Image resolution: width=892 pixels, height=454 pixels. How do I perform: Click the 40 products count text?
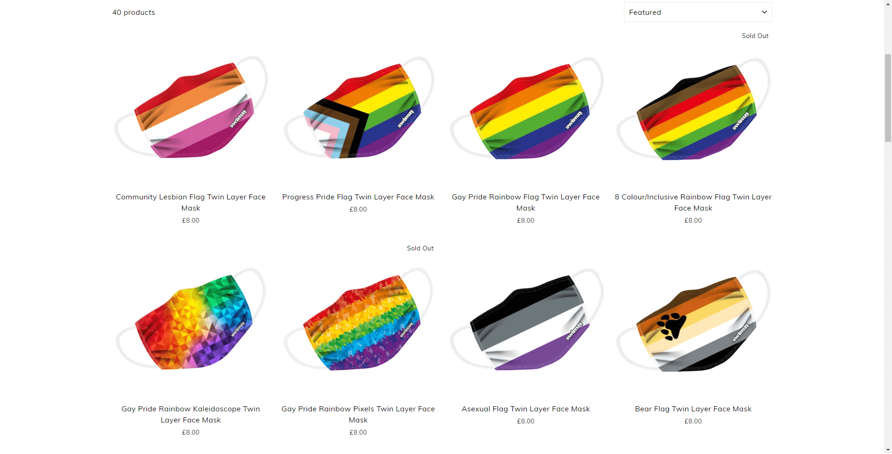pyautogui.click(x=134, y=12)
